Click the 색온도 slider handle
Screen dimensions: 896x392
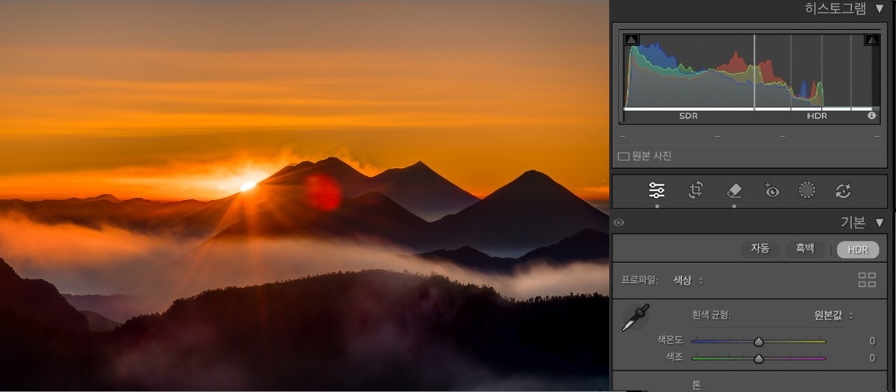(759, 341)
